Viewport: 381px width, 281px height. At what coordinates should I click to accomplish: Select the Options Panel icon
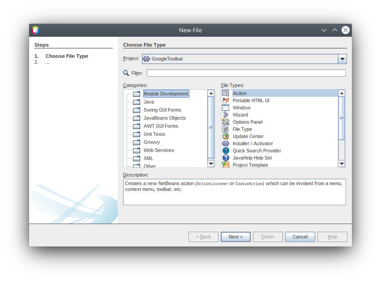[x=226, y=122]
